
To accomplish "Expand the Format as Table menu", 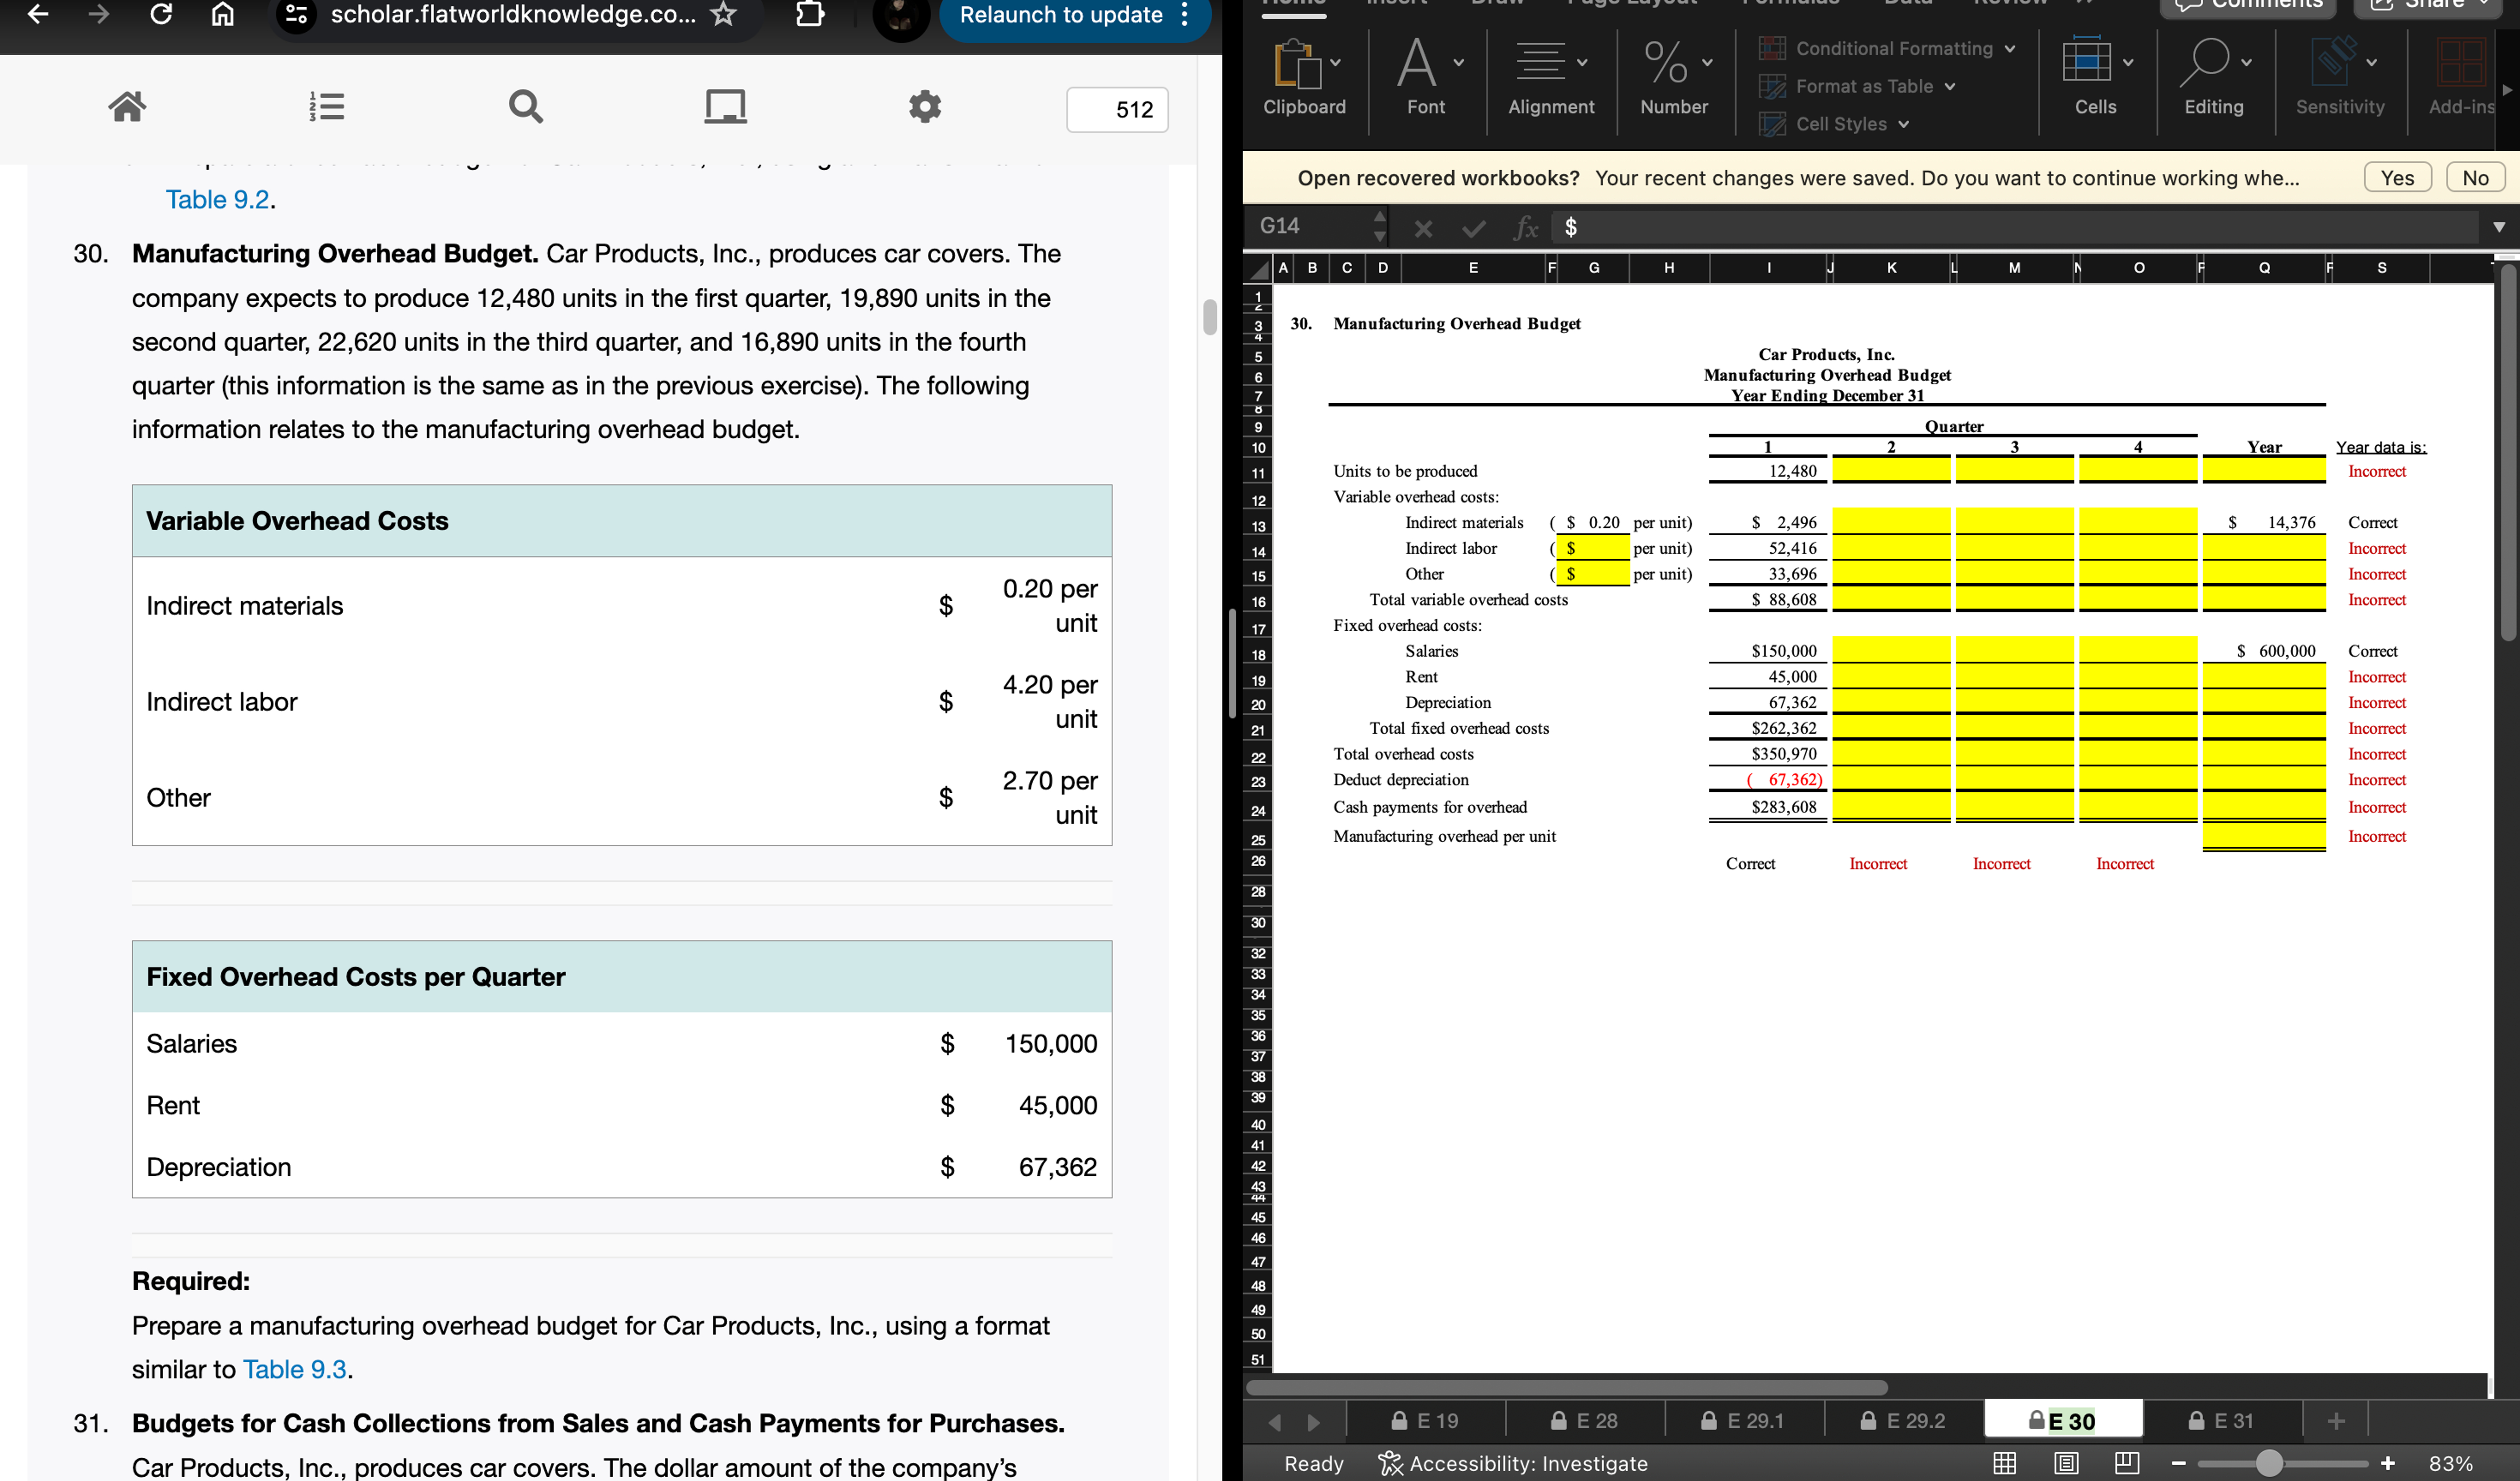I will click(1857, 86).
